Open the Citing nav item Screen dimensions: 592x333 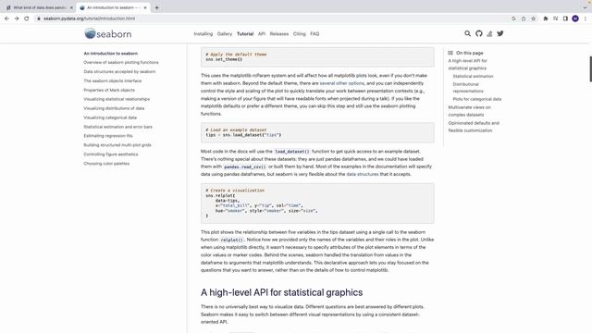(300, 34)
